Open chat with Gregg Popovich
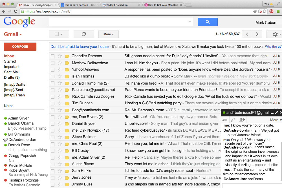Screen dimensions: 282x188 (22, 156)
